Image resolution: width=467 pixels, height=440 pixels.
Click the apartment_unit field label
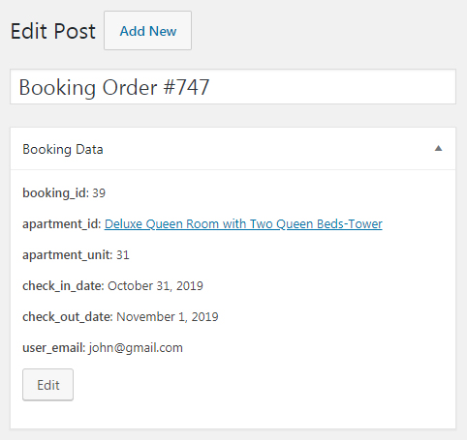(x=68, y=255)
